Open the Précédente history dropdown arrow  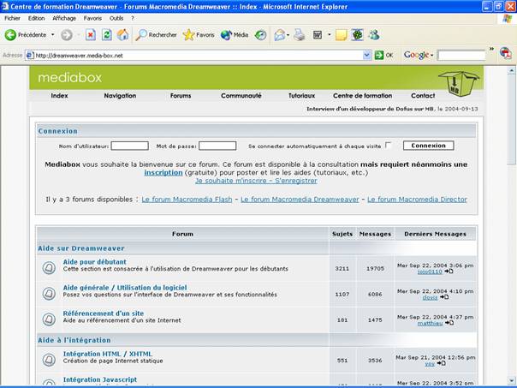[x=53, y=34]
